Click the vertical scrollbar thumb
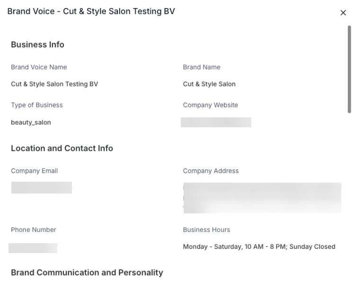This screenshot has width=355, height=290. (349, 69)
